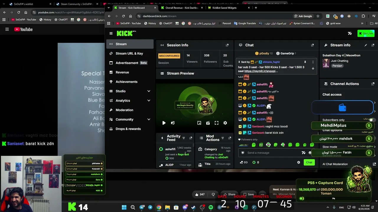The height and width of the screenshot is (212, 378).
Task: Click the green Chat send button
Action: [309, 163]
